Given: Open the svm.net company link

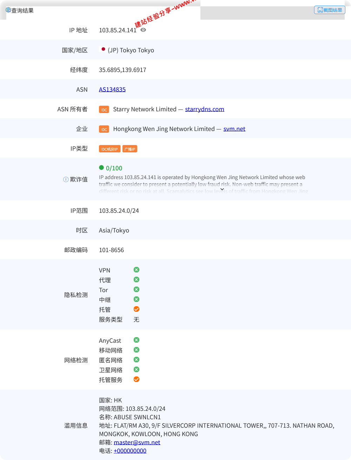Looking at the screenshot, I should pos(234,129).
